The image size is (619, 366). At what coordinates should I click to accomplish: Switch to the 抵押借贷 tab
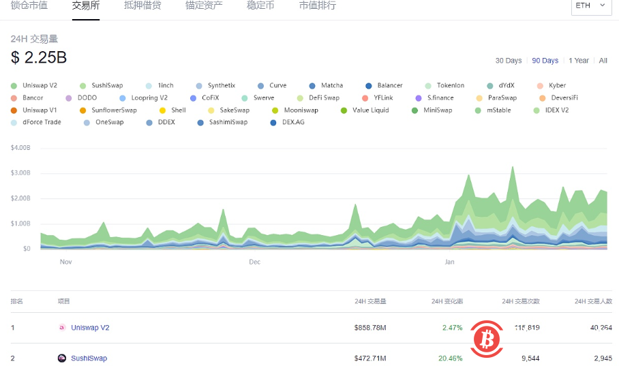[x=142, y=5]
